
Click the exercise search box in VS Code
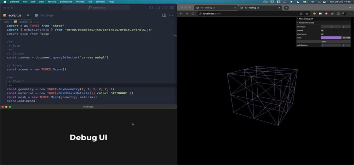click(x=96, y=8)
